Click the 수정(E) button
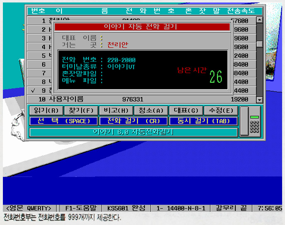This screenshot has width=285, height=225. (x=221, y=111)
